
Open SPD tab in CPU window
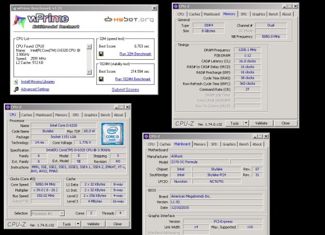[x=75, y=115]
